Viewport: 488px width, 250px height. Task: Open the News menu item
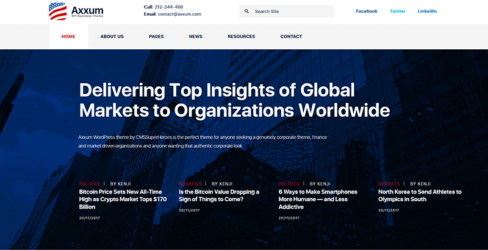tap(196, 36)
